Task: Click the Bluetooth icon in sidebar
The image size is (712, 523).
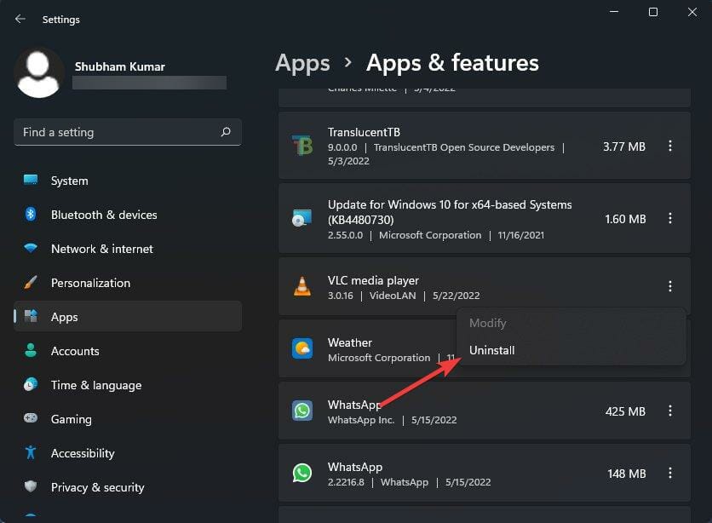Action: coord(31,214)
